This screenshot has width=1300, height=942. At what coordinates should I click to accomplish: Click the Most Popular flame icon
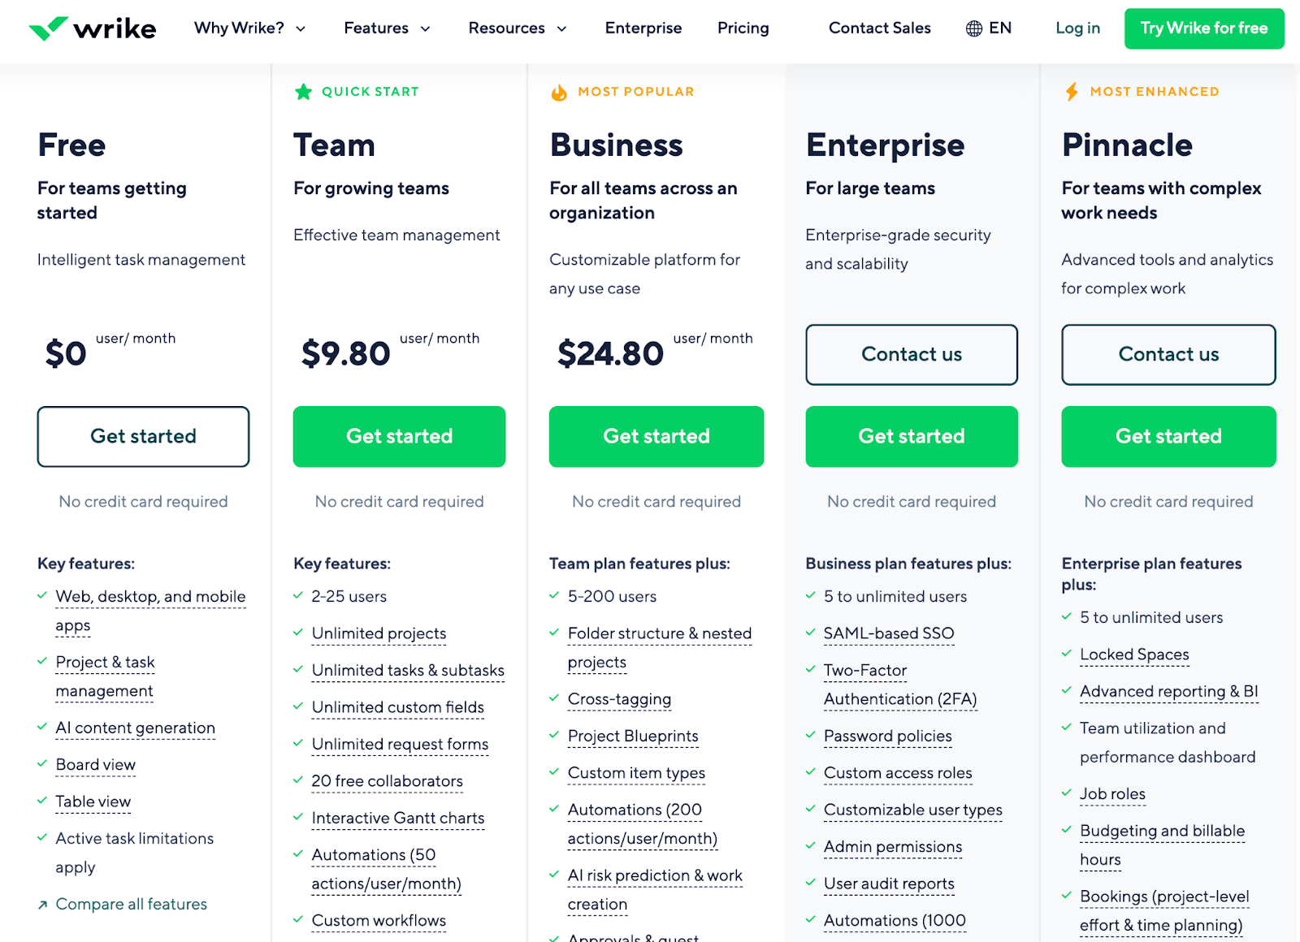point(559,92)
